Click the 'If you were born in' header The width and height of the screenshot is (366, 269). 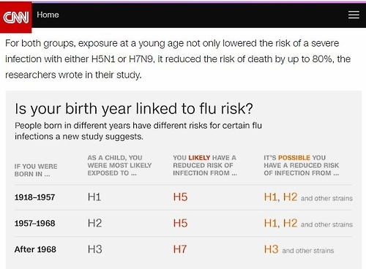(36, 170)
